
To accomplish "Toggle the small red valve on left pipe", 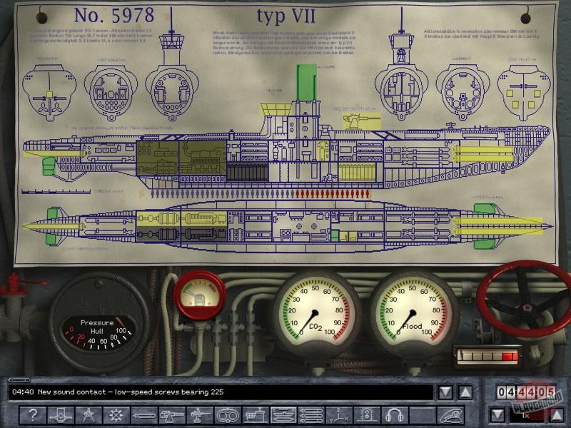I will click(17, 289).
